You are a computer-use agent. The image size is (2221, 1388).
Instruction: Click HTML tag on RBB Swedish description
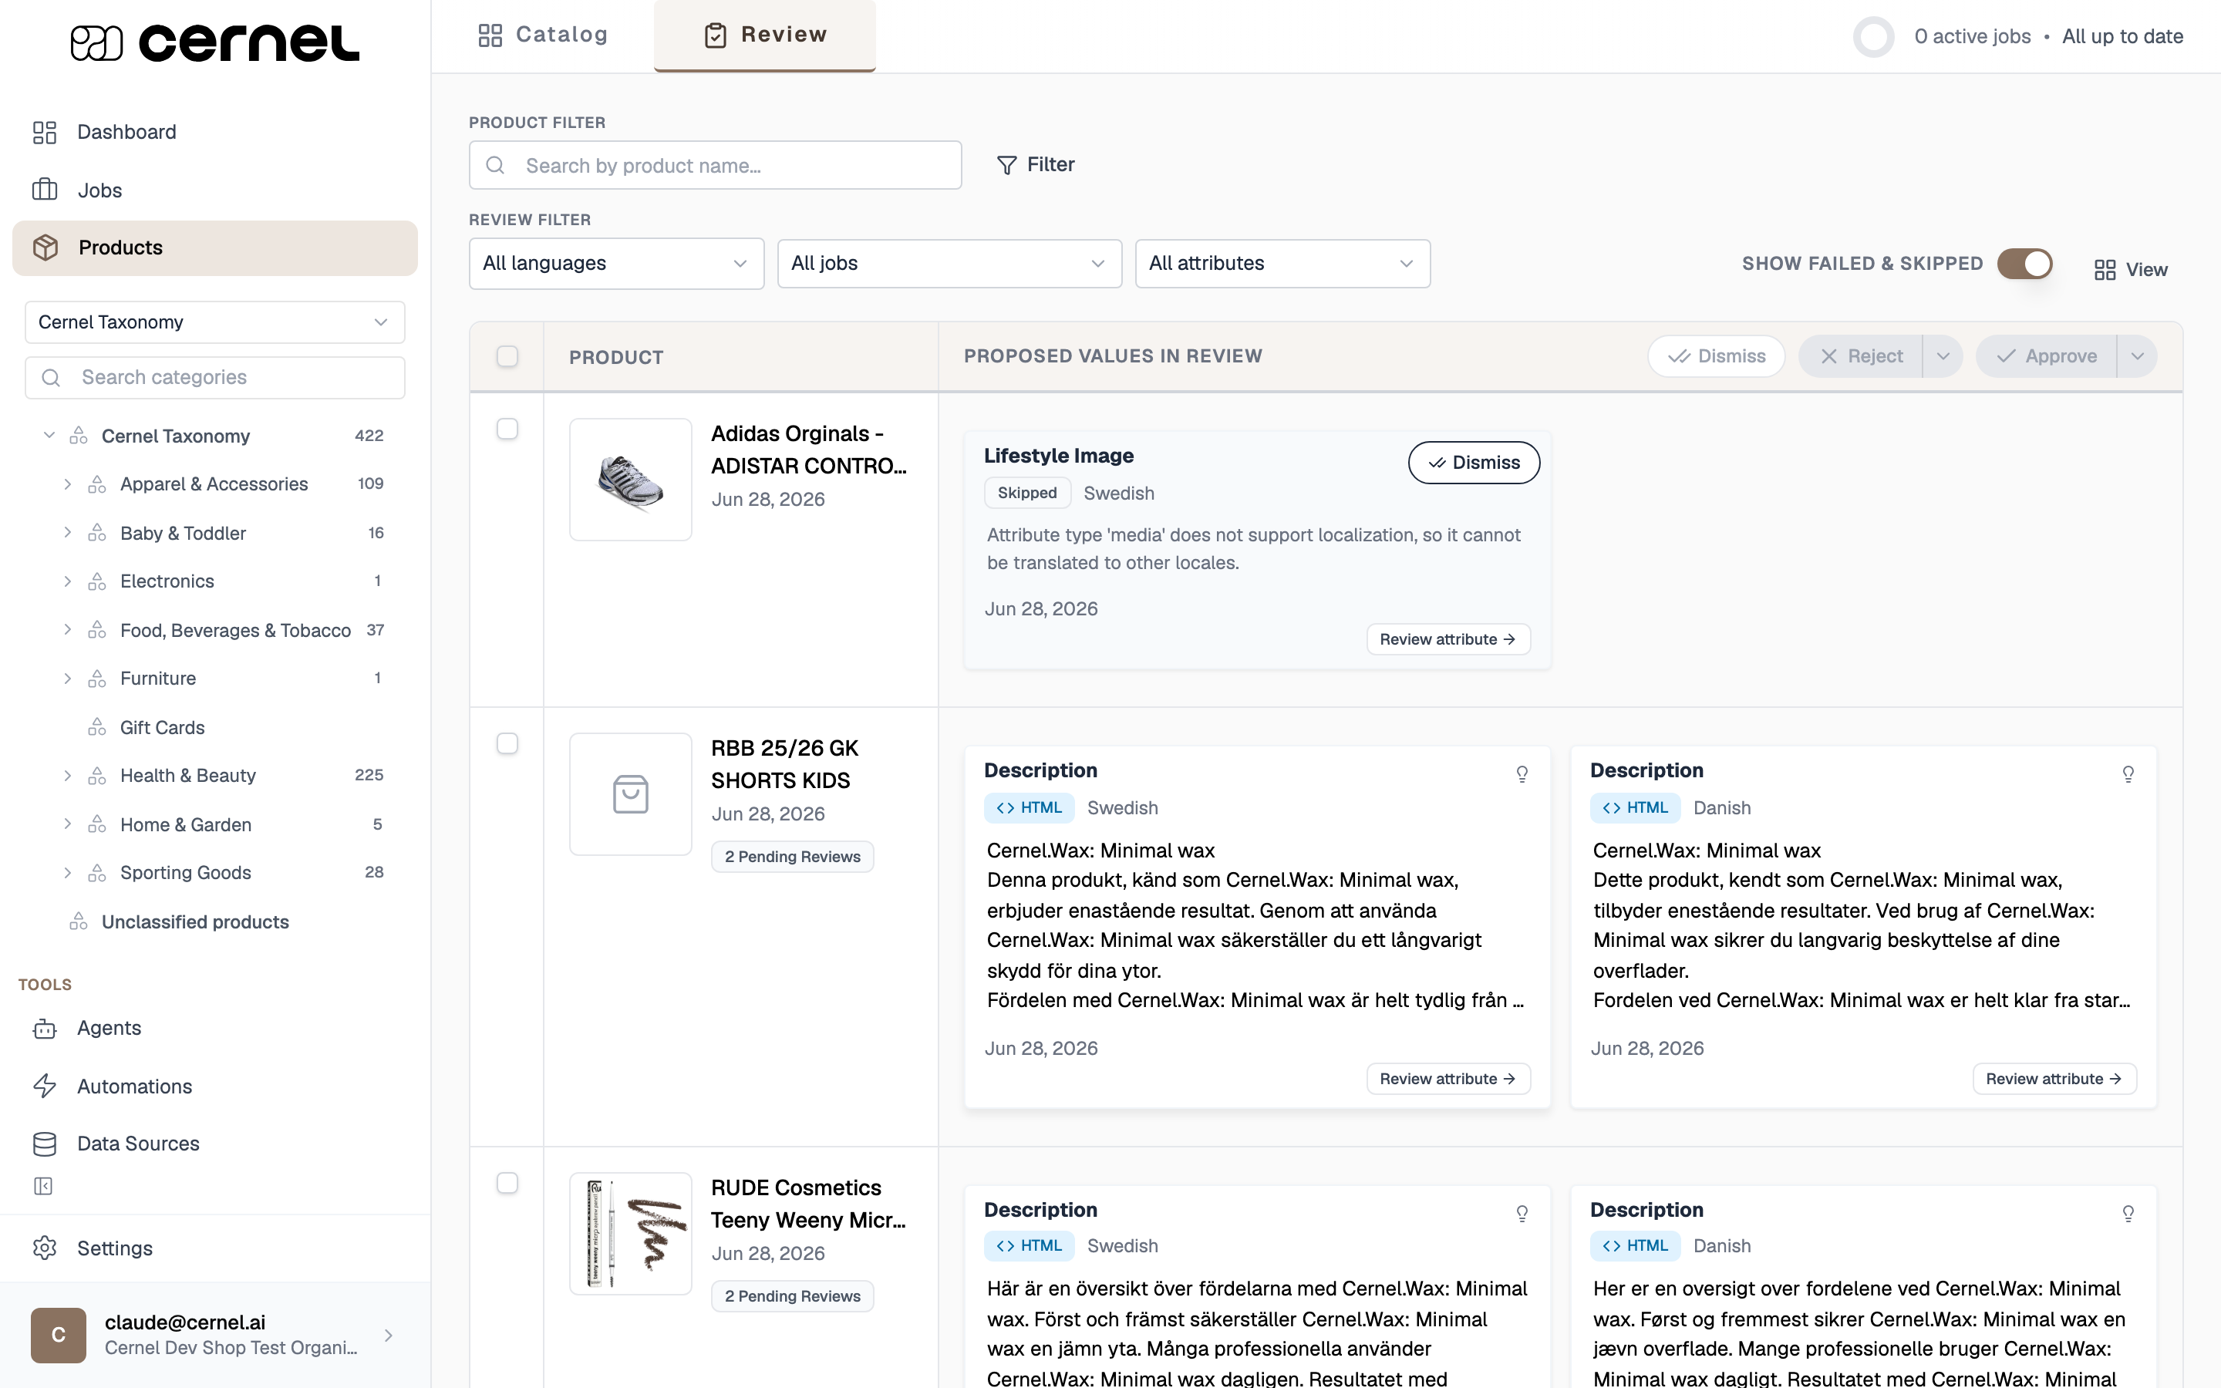pos(1029,808)
